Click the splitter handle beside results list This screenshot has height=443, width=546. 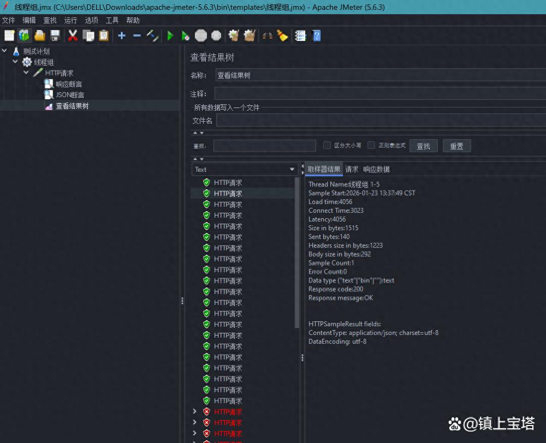click(x=302, y=357)
